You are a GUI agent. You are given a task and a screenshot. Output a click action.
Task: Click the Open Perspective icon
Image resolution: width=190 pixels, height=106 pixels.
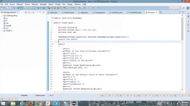click(183, 8)
